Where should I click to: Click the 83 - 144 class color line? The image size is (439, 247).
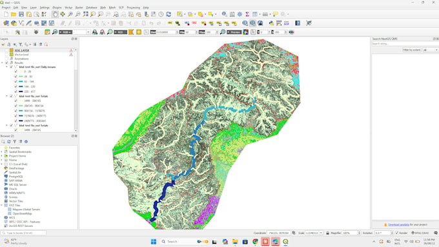click(x=21, y=81)
